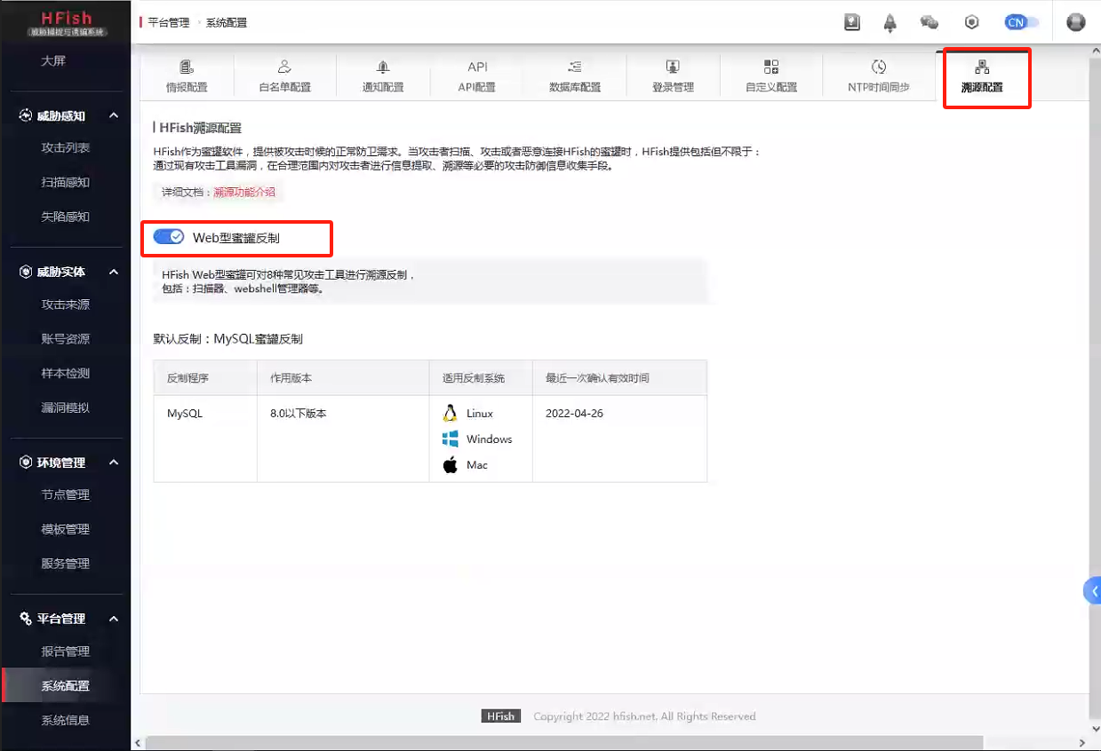Click the HFish footer badge
This screenshot has width=1101, height=751.
point(500,716)
